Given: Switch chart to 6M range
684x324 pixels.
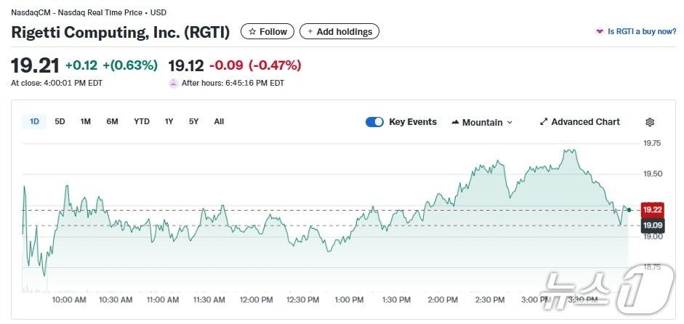Looking at the screenshot, I should pos(112,121).
